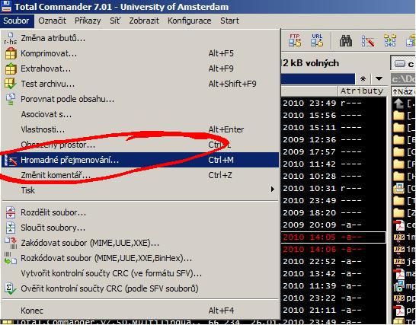This screenshot has width=416, height=325.
Task: Open the directory history dropdown arrow
Action: click(379, 78)
